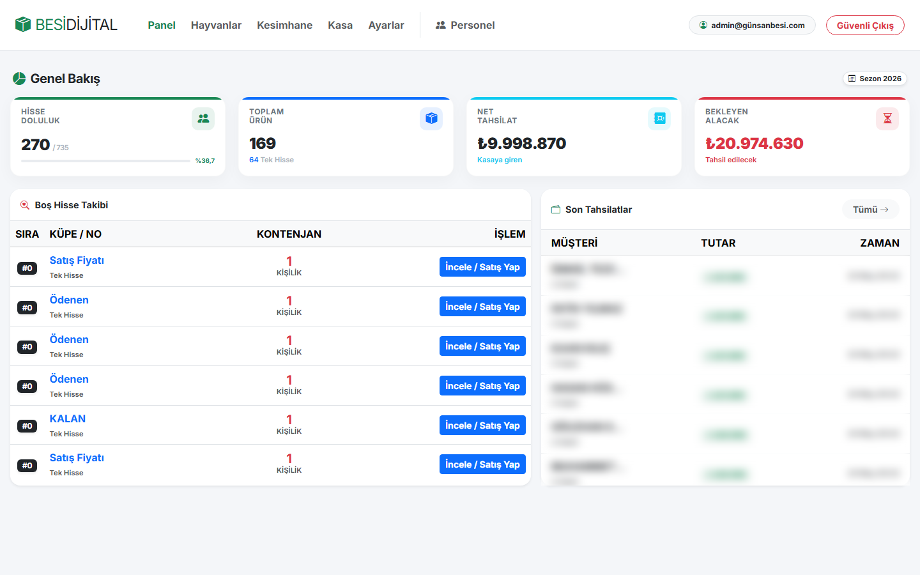Open the KALAN link in share table

[x=68, y=418]
